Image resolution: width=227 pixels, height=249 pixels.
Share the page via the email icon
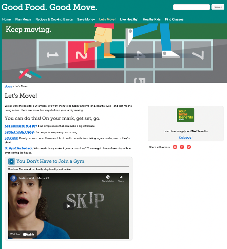click(x=175, y=147)
